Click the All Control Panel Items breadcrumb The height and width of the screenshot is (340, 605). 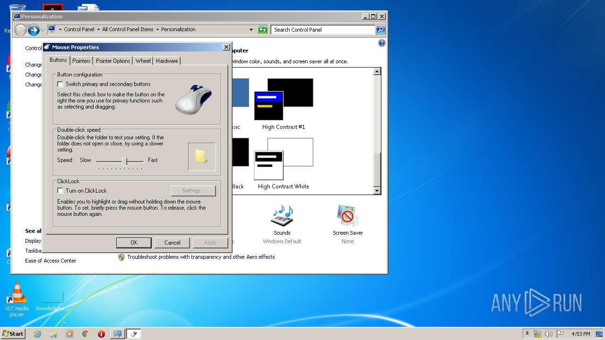[x=128, y=29]
